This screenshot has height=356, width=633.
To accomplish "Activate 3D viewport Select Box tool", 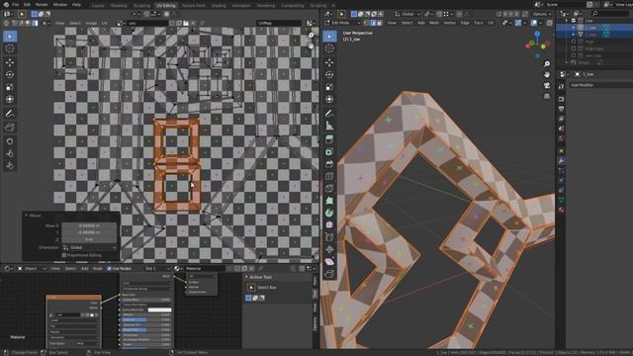I will (329, 37).
